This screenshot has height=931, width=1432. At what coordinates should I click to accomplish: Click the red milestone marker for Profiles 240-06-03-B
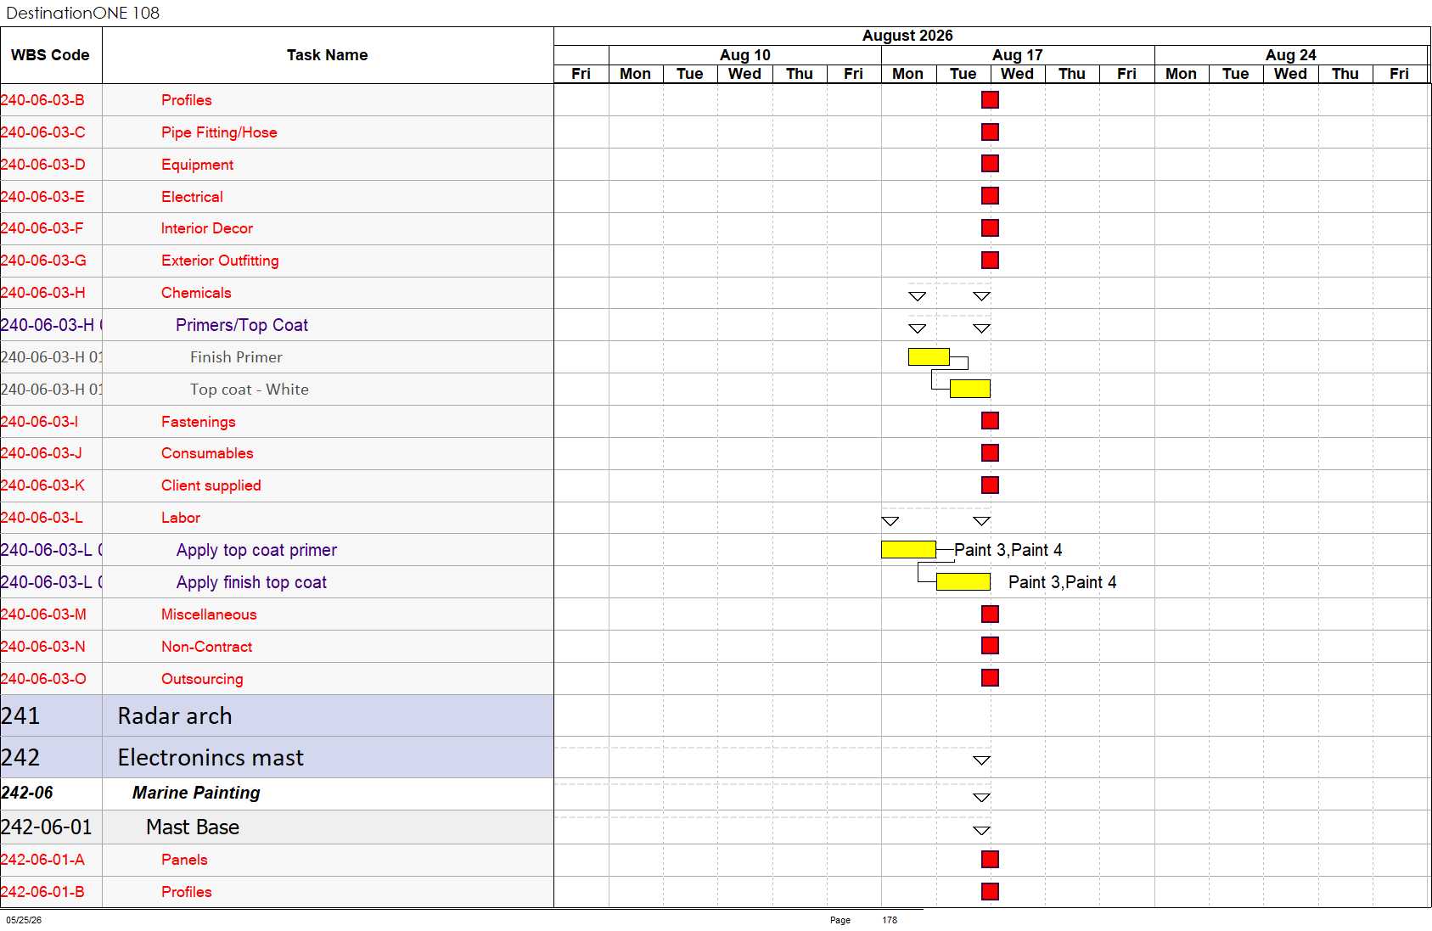[990, 100]
